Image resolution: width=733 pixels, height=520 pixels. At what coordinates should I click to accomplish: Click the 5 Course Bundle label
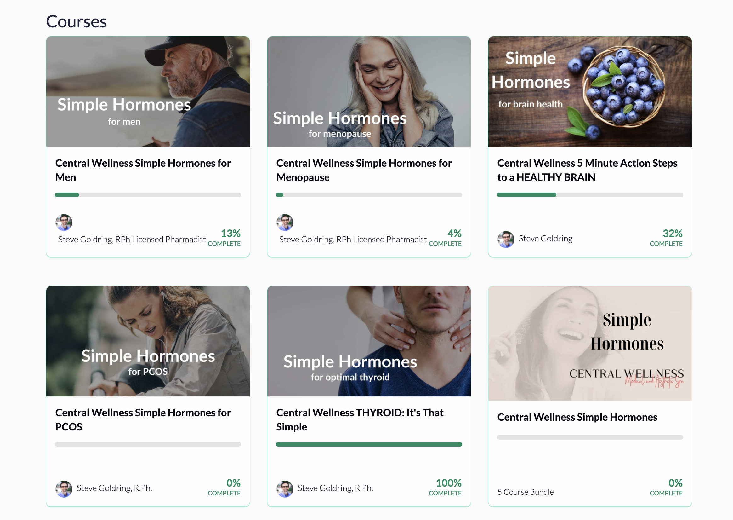(525, 492)
